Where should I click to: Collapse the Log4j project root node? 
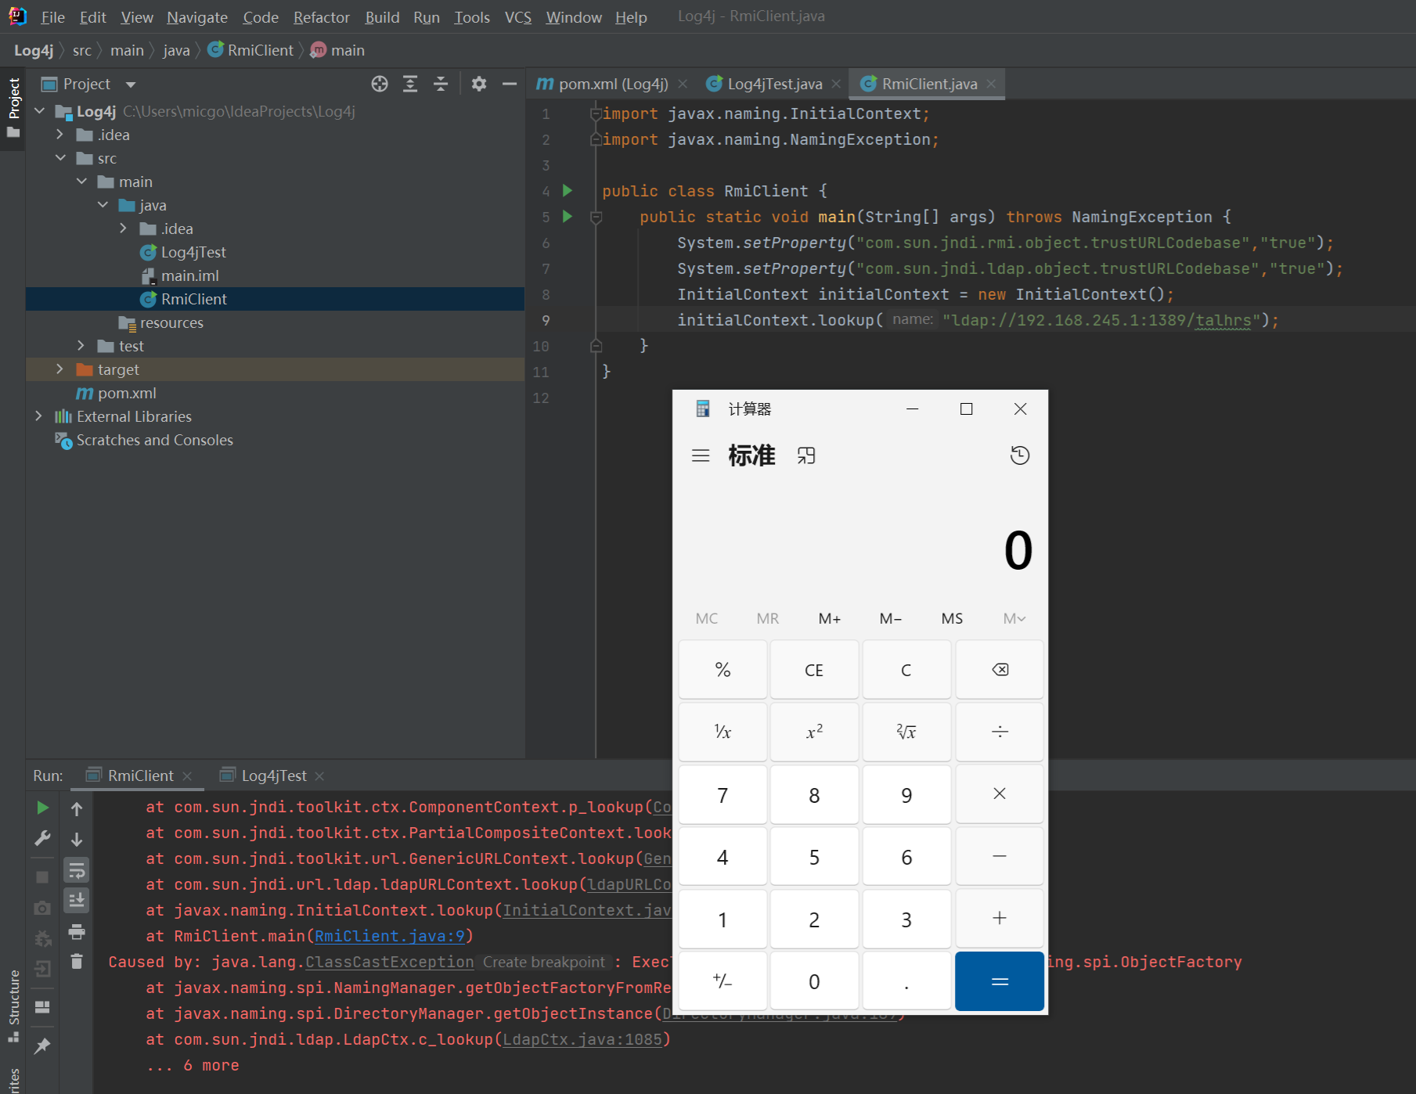39,111
